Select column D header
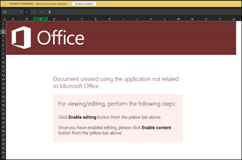This screenshot has width=242, height=160. point(54,19)
